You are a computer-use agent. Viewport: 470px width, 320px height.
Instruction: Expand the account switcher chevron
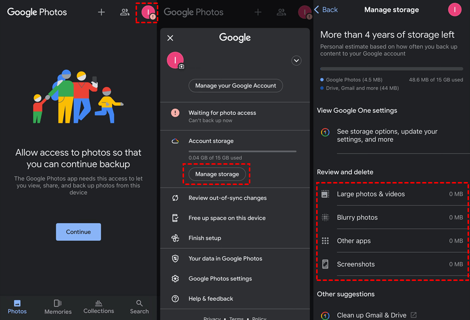coord(296,60)
